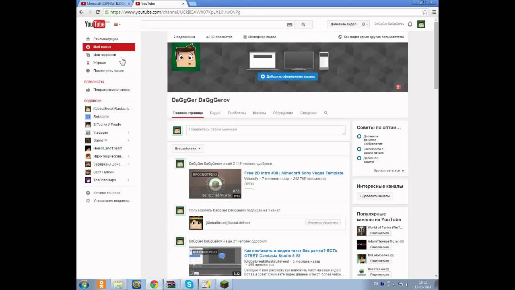Reload the page with browser refresh
The image size is (515, 290).
[98, 12]
